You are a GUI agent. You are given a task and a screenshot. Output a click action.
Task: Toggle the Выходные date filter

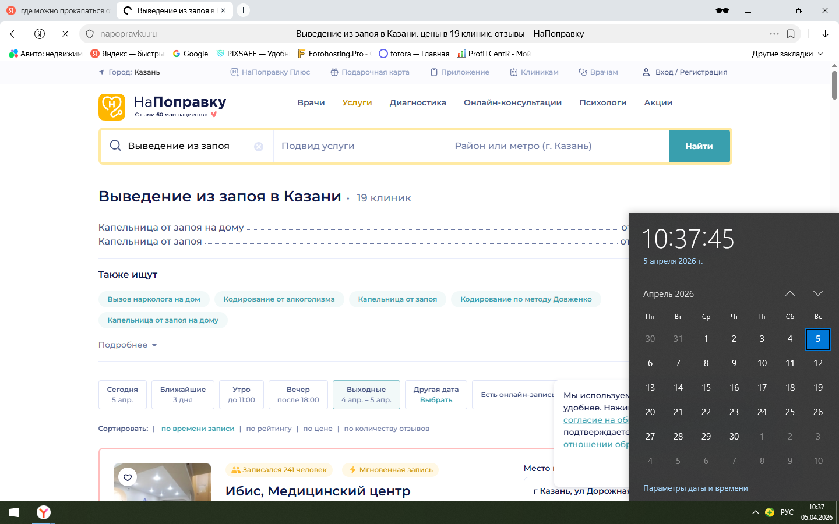pos(366,395)
